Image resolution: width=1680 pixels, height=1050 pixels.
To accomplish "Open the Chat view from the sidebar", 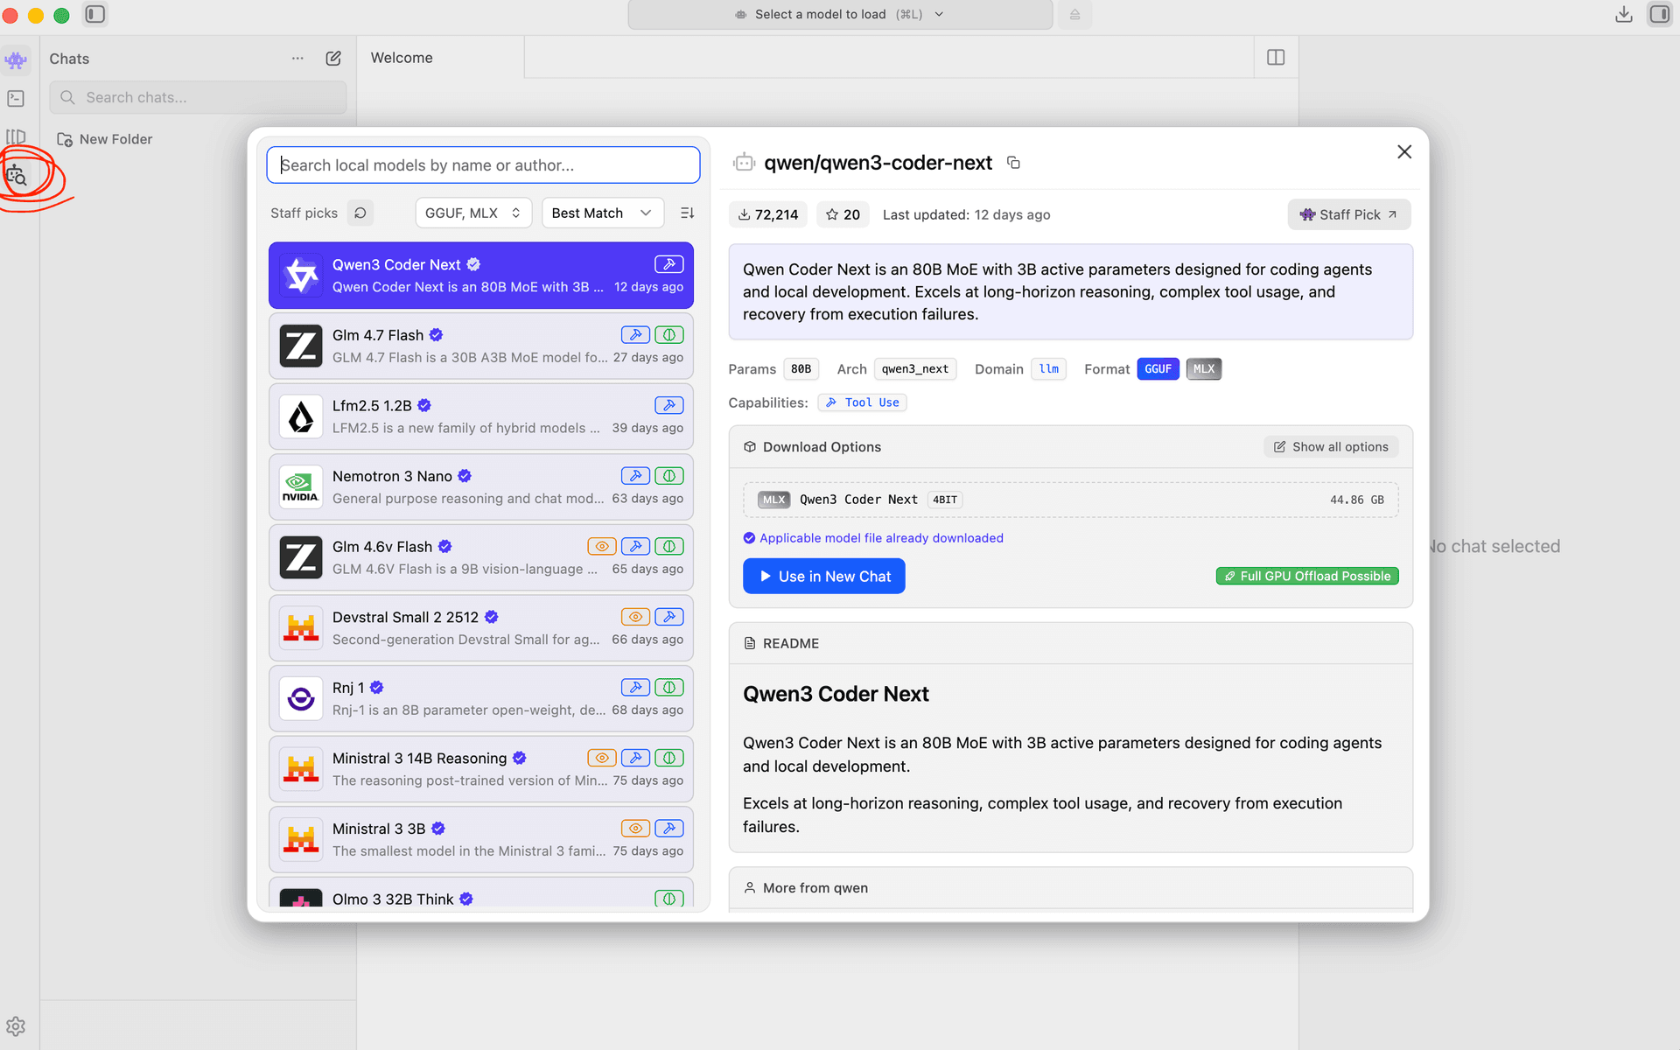I will [16, 59].
